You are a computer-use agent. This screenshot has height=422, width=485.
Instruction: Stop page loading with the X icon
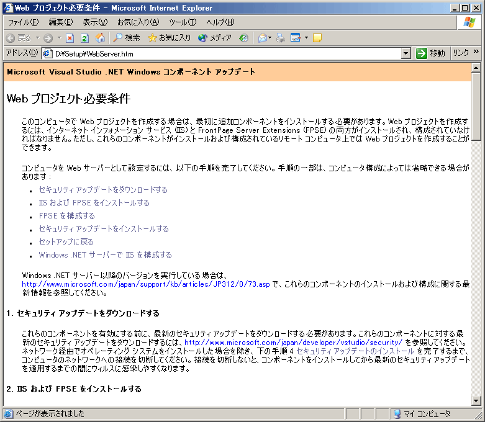pyautogui.click(x=70, y=38)
